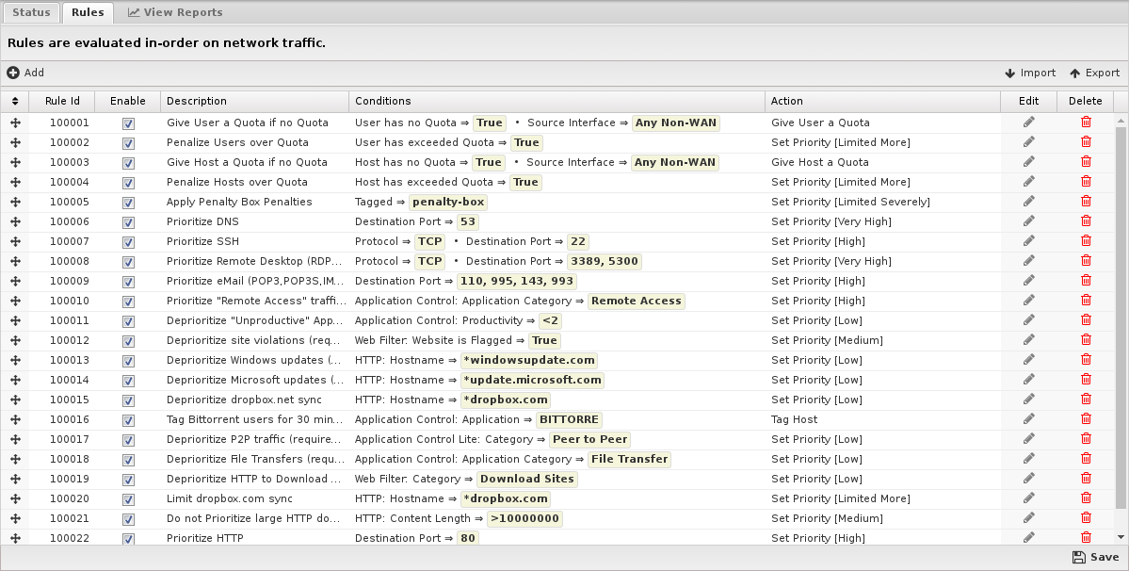Delete the Limit dropbox.com sync rule
The width and height of the screenshot is (1129, 571).
click(1086, 498)
